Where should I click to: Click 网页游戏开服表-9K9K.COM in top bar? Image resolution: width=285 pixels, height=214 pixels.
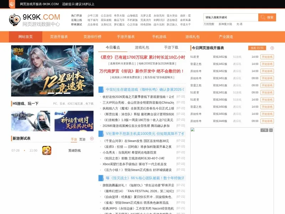click(39, 4)
